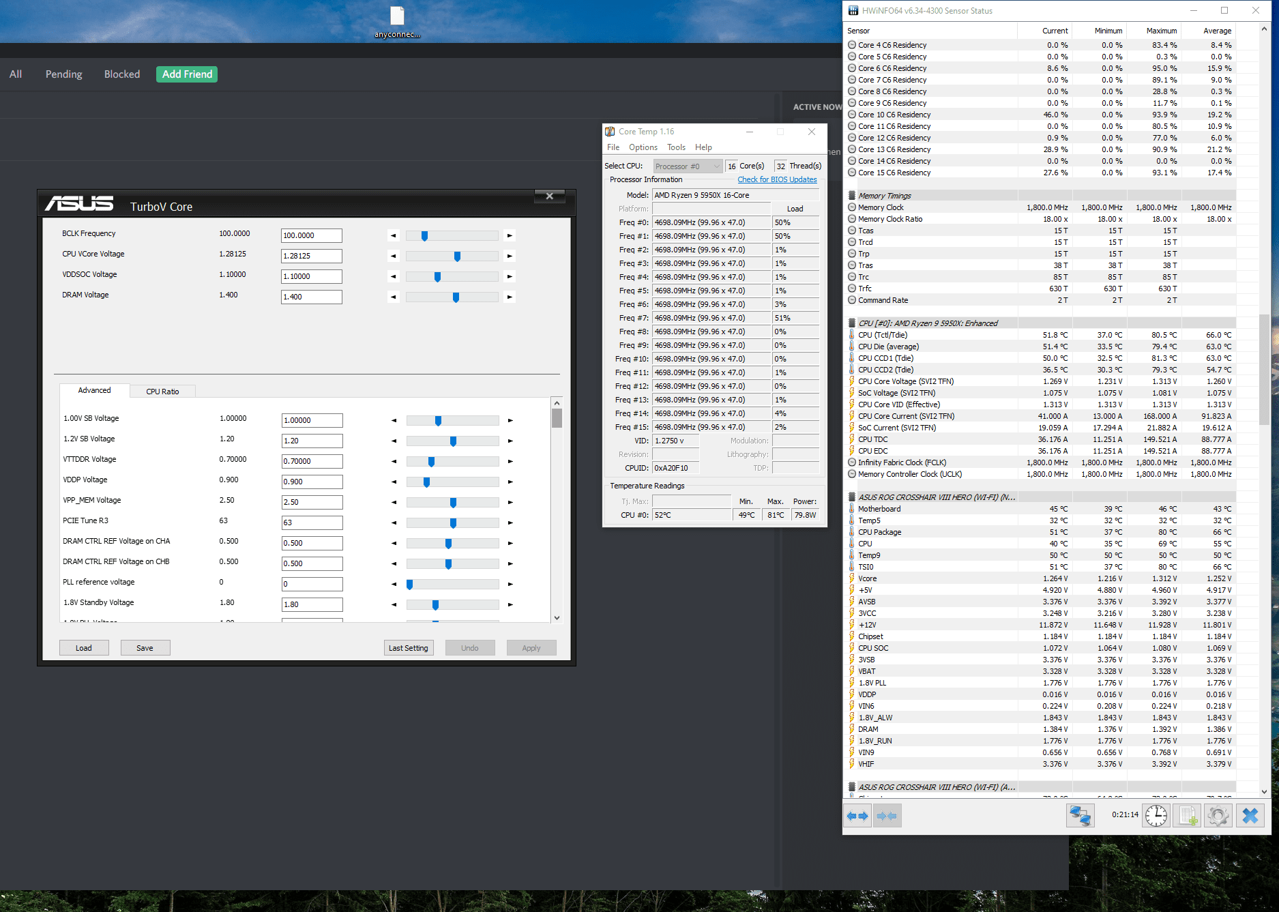The image size is (1279, 912).
Task: Select 1.8V PLL sensor row
Action: click(x=1041, y=683)
